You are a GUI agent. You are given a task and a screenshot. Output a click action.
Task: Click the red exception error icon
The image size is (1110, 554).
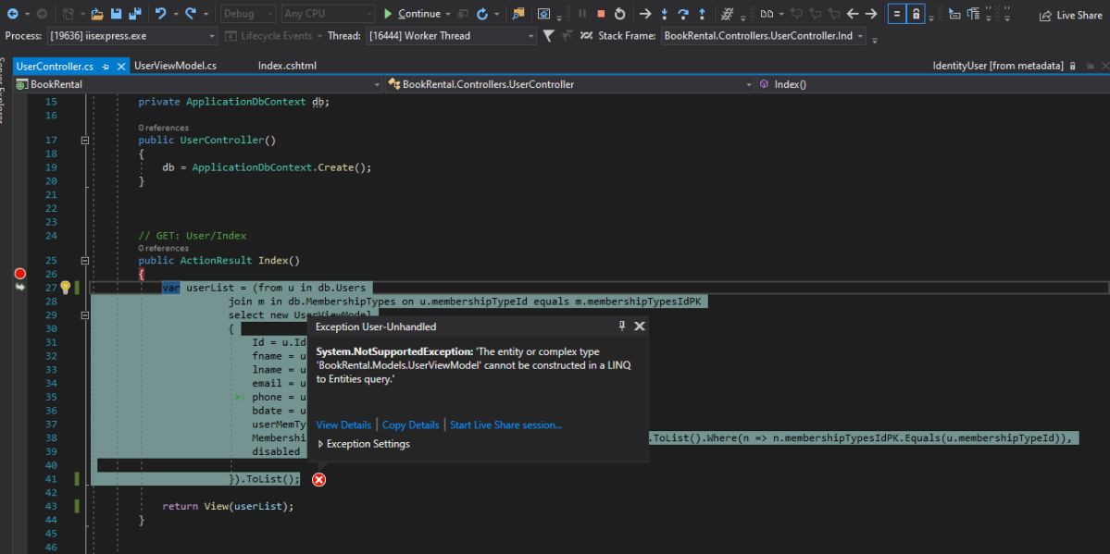[x=319, y=480]
